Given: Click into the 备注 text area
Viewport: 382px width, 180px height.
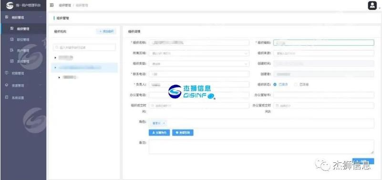Looking at the screenshot, I should [x=261, y=147].
